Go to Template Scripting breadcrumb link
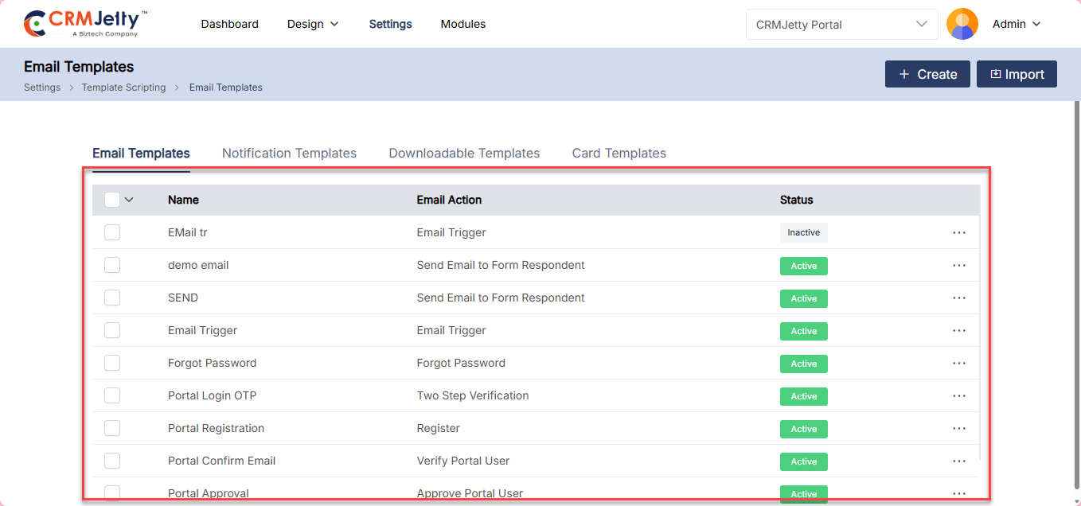The image size is (1081, 506). (x=123, y=88)
